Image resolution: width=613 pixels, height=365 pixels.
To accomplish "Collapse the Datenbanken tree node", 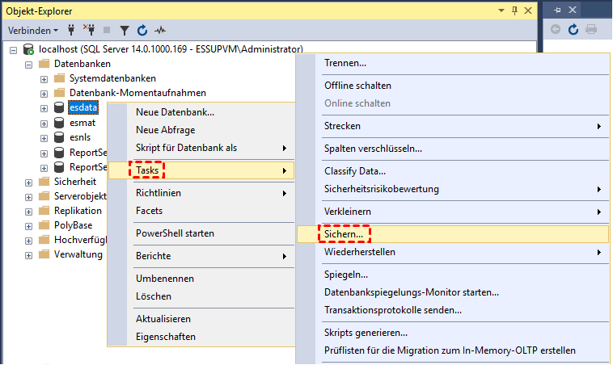I will coord(29,64).
